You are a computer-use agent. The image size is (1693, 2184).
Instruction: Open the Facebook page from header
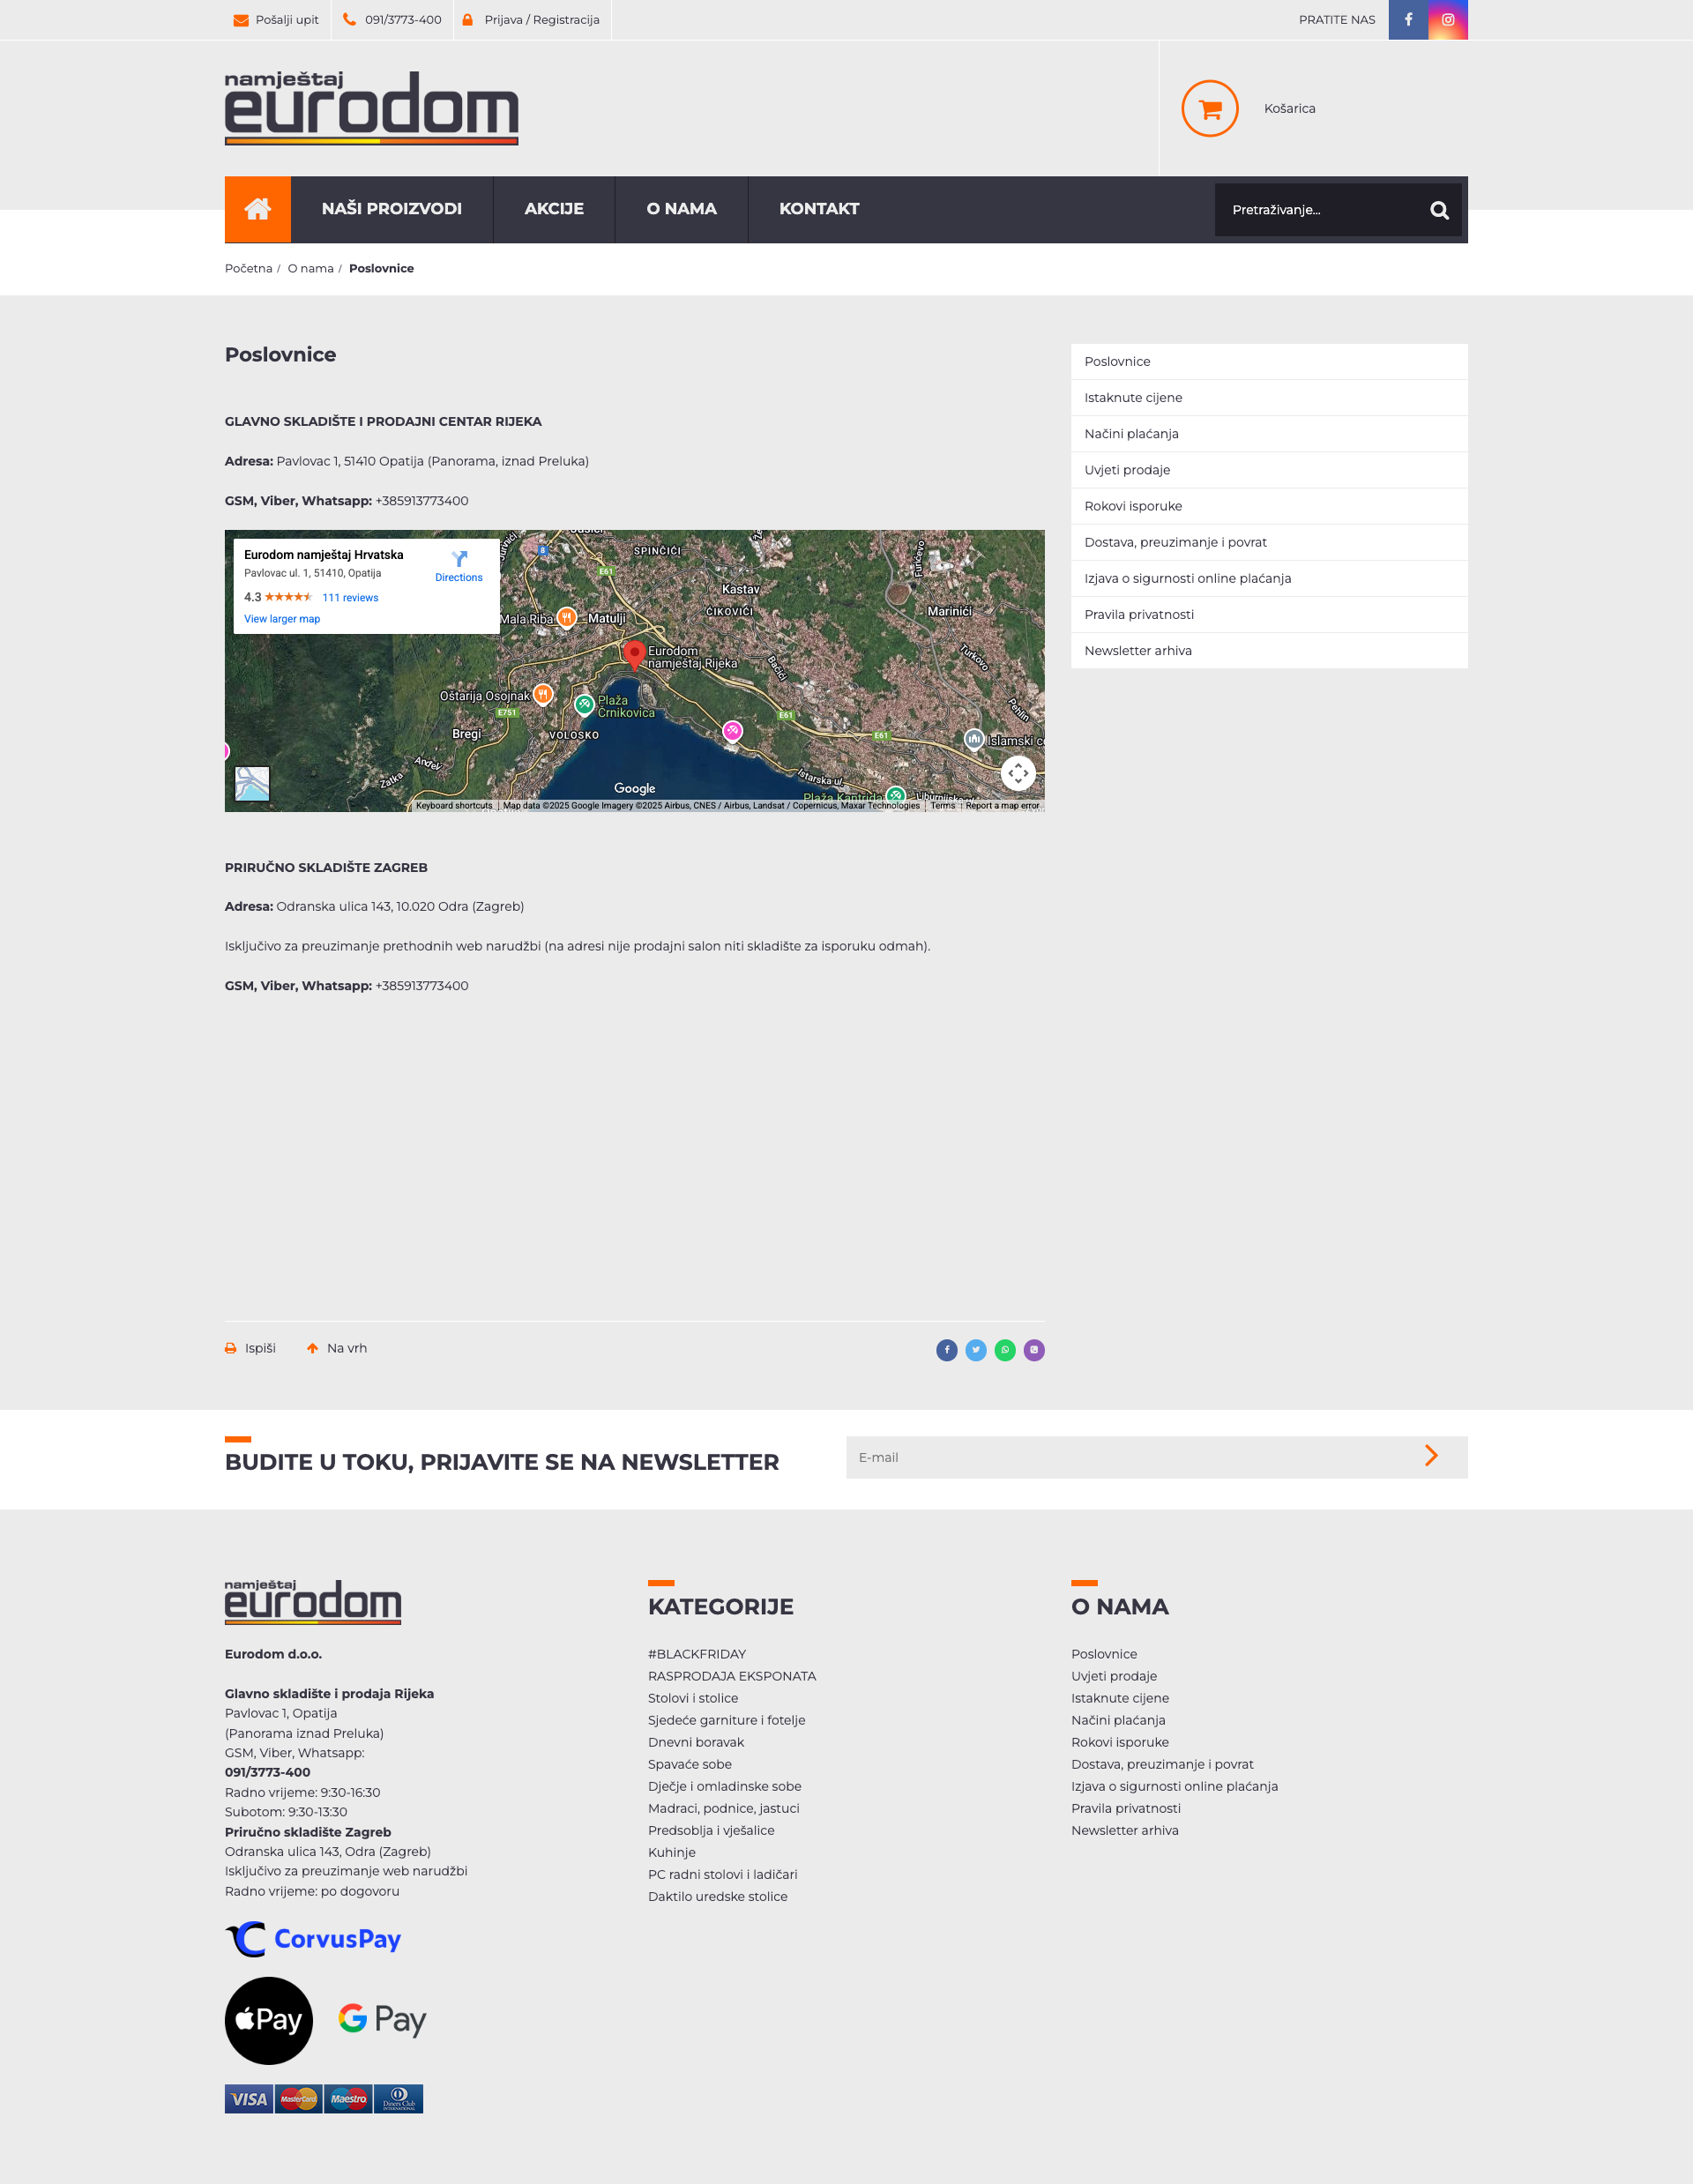[1407, 20]
